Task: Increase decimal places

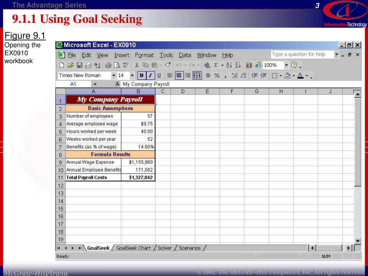Action: click(234, 75)
